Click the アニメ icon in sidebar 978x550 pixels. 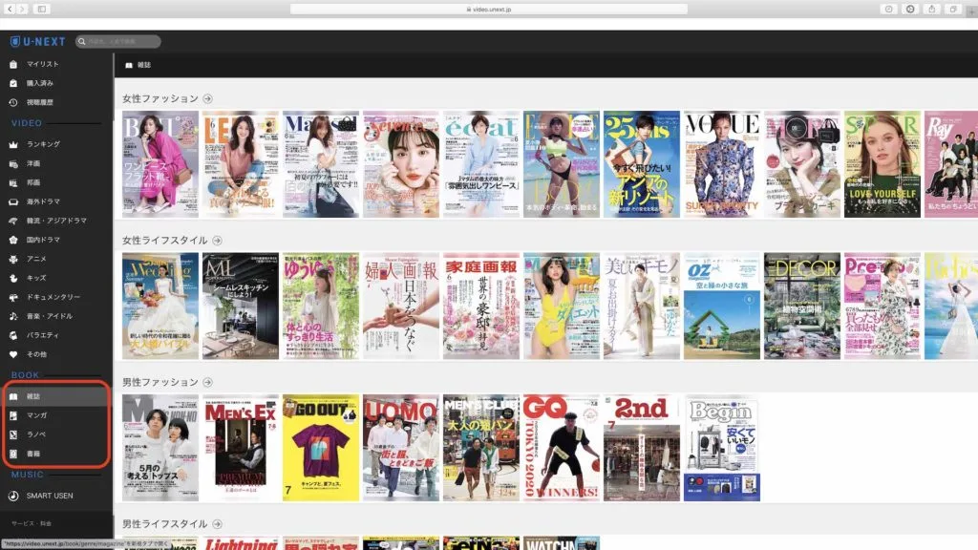pos(13,259)
